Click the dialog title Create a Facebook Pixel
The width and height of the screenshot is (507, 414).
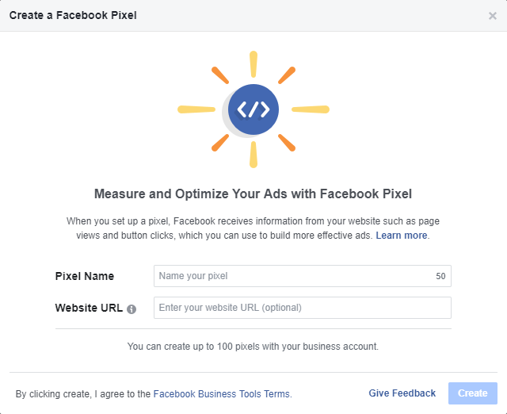[73, 16]
